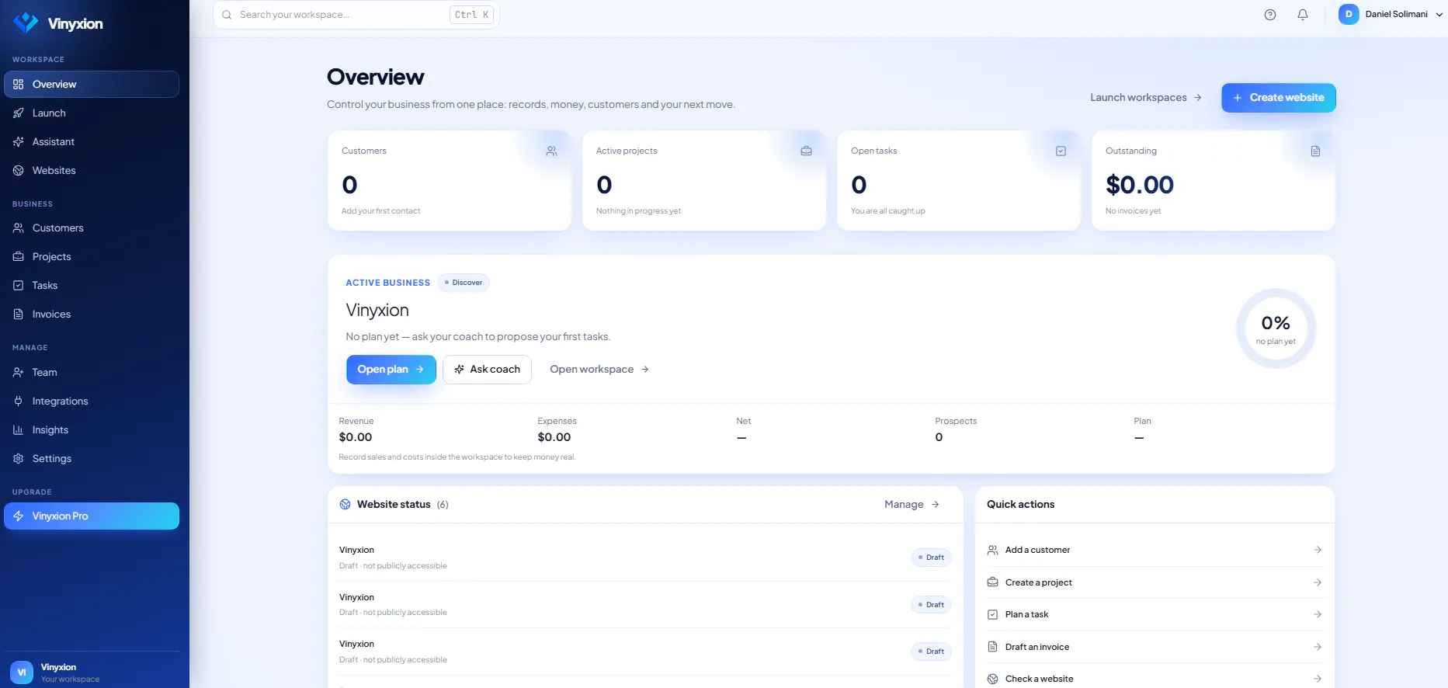The image size is (1448, 688).
Task: Open the notifications bell
Action: pos(1303,15)
